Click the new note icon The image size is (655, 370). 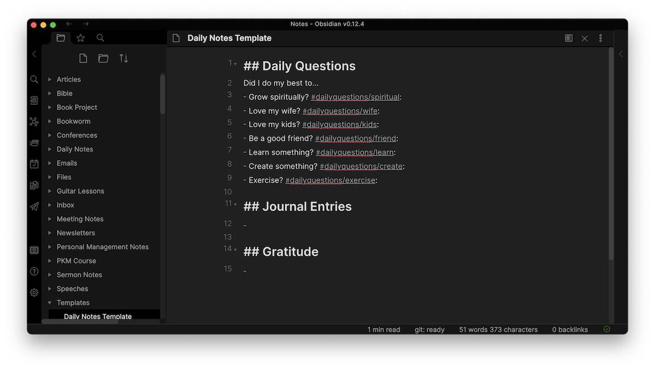click(x=83, y=58)
